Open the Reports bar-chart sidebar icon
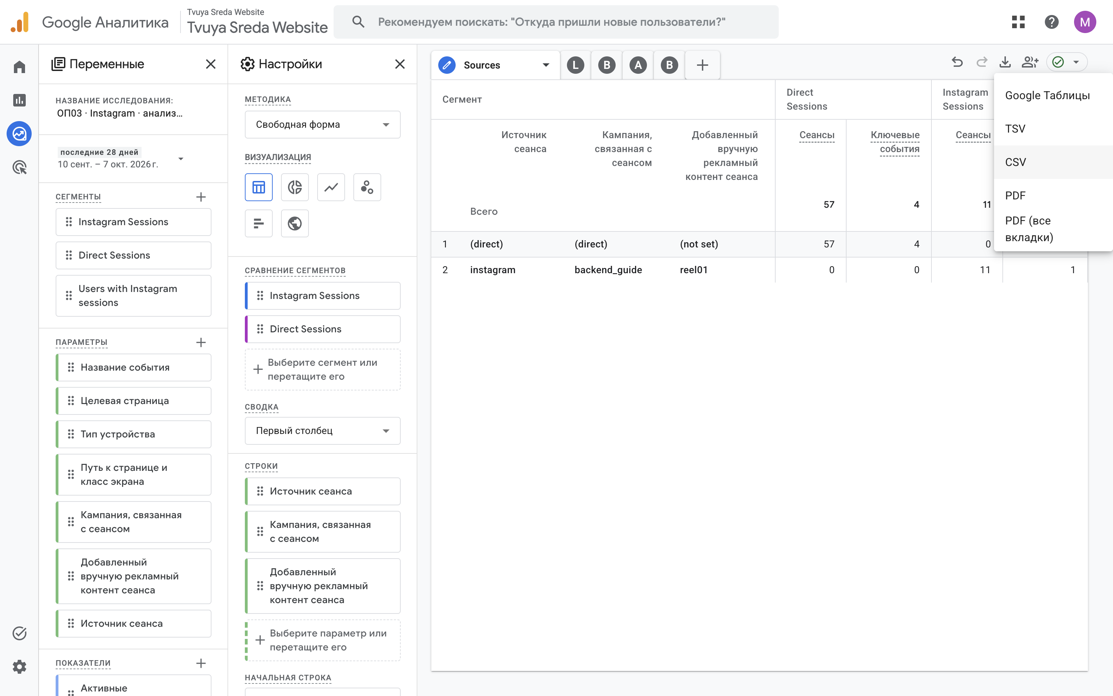Screen dimensions: 1113x696 pos(19,100)
